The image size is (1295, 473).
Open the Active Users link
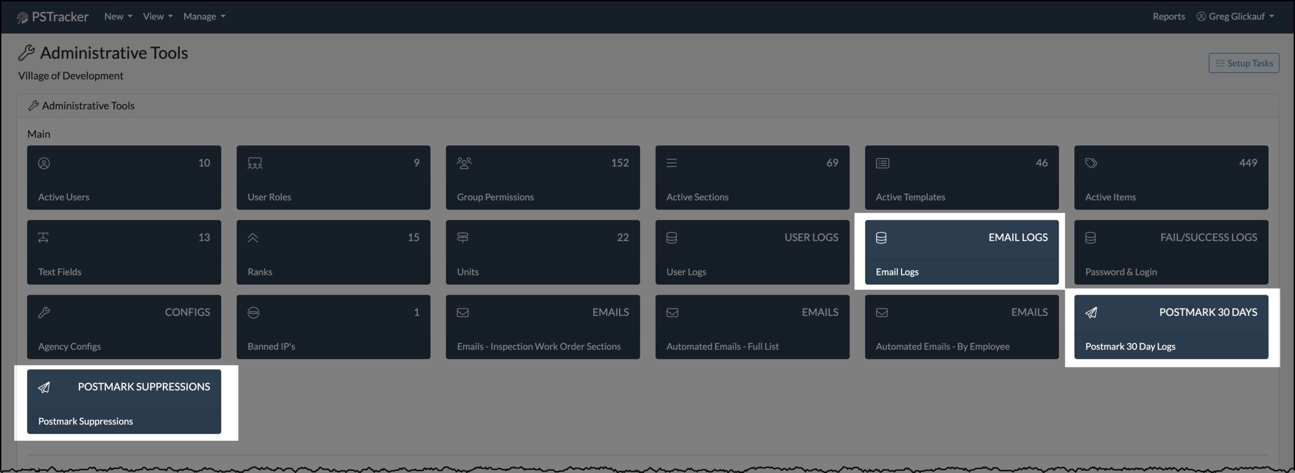[64, 197]
